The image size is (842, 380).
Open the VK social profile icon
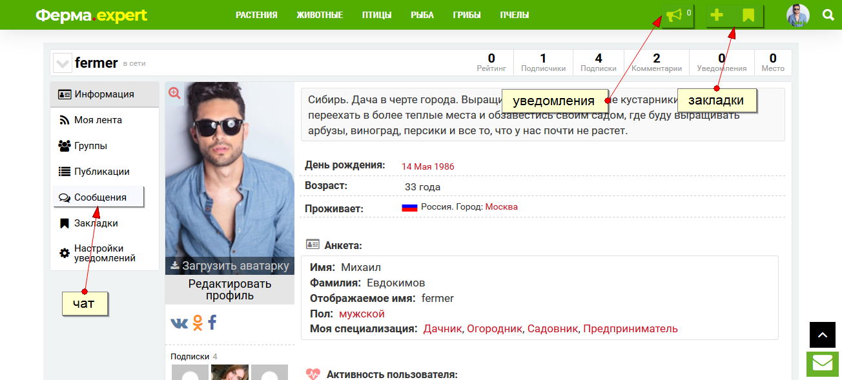(179, 323)
